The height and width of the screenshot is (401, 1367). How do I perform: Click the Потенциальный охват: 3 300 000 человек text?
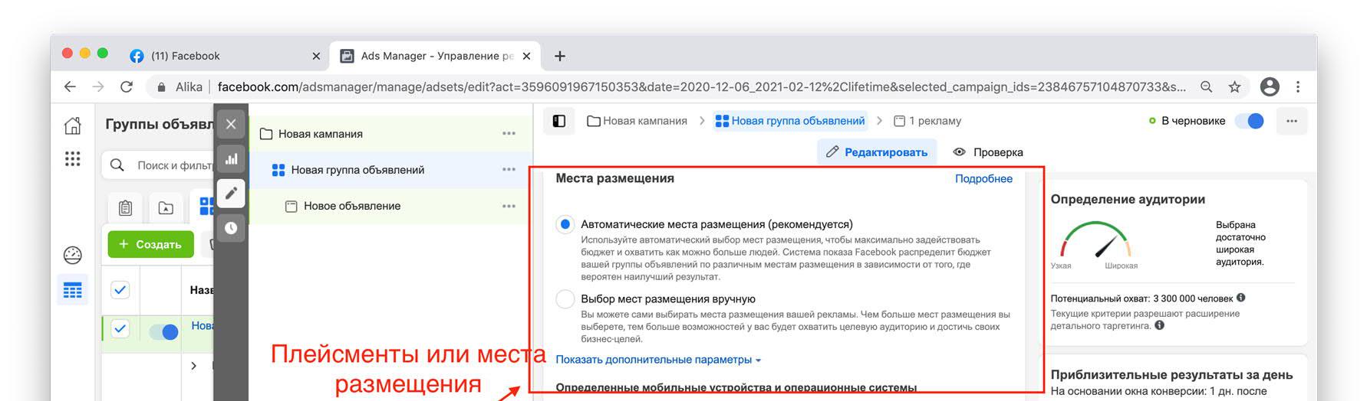[x=1141, y=298]
